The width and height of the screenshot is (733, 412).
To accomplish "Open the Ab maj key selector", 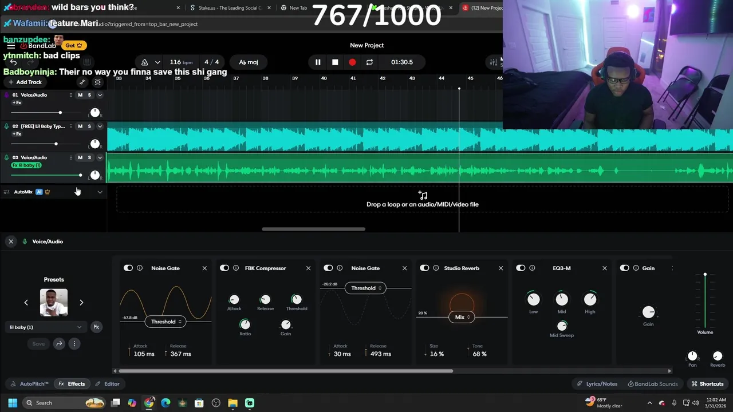I will coord(249,62).
